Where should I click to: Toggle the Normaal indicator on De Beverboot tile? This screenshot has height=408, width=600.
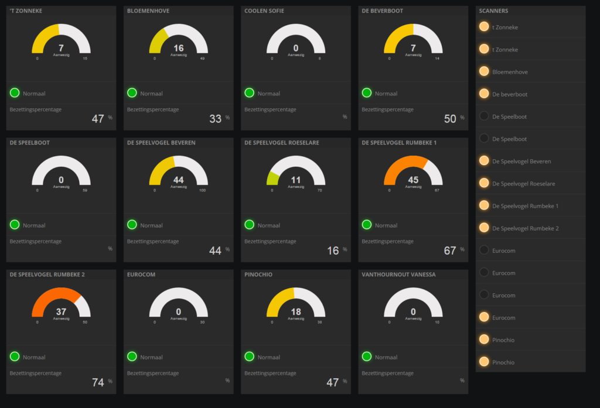tap(366, 92)
